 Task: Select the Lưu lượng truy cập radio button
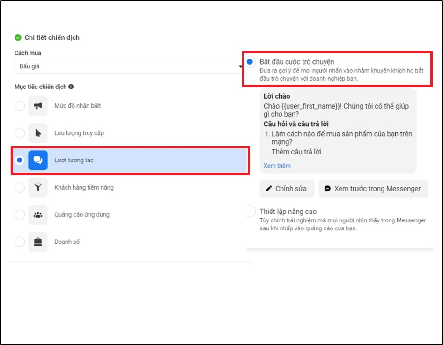coord(20,133)
